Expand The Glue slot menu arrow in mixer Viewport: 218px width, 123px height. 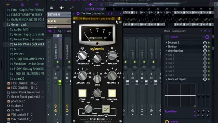point(166,47)
